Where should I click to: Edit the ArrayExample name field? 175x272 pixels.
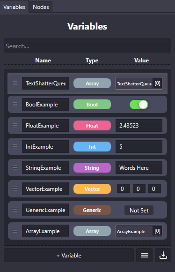point(45,231)
